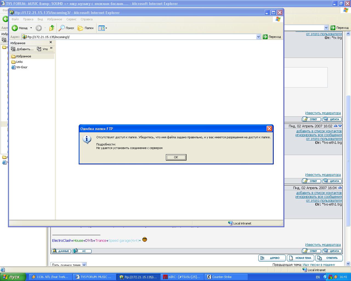Open the Back history dropdown arrow

pyautogui.click(x=31, y=28)
